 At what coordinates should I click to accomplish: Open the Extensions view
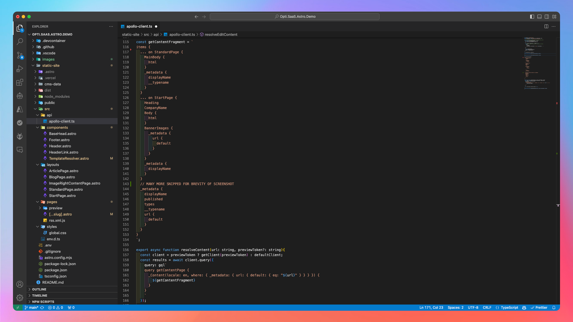point(20,82)
